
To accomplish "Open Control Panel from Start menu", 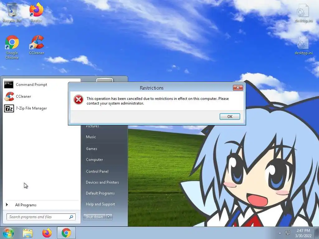I will [x=97, y=171].
